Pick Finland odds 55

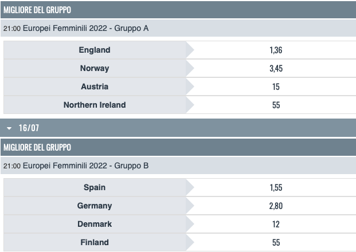(x=276, y=242)
